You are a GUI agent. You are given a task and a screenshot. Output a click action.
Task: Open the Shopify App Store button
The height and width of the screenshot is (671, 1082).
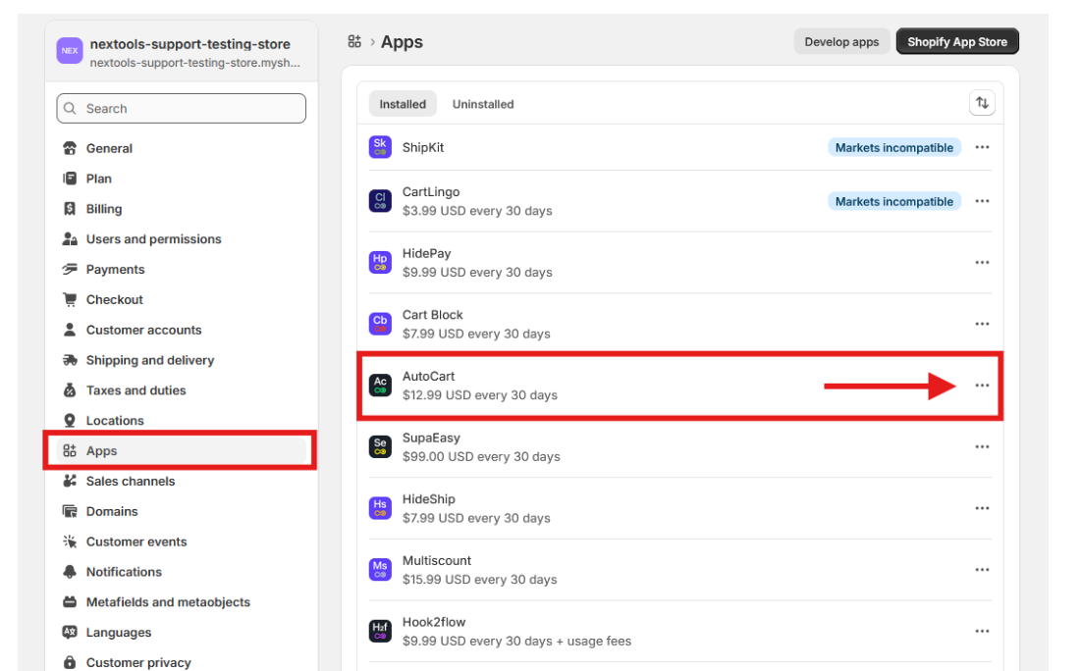point(957,42)
